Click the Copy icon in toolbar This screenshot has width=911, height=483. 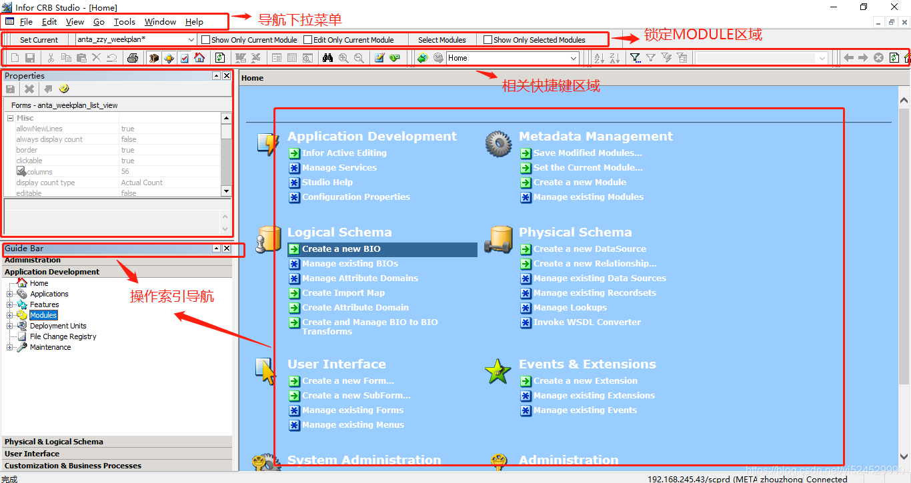pos(66,58)
